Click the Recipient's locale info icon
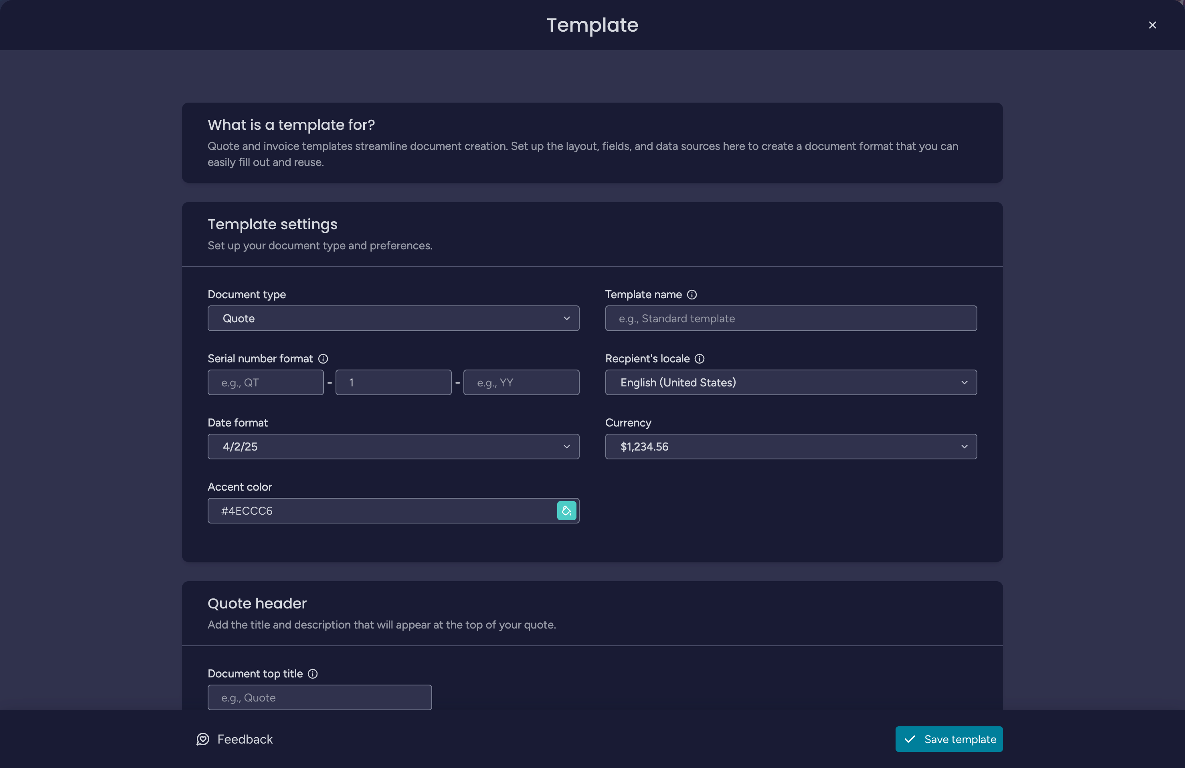Screen dimensions: 1185x768 [x=700, y=359]
